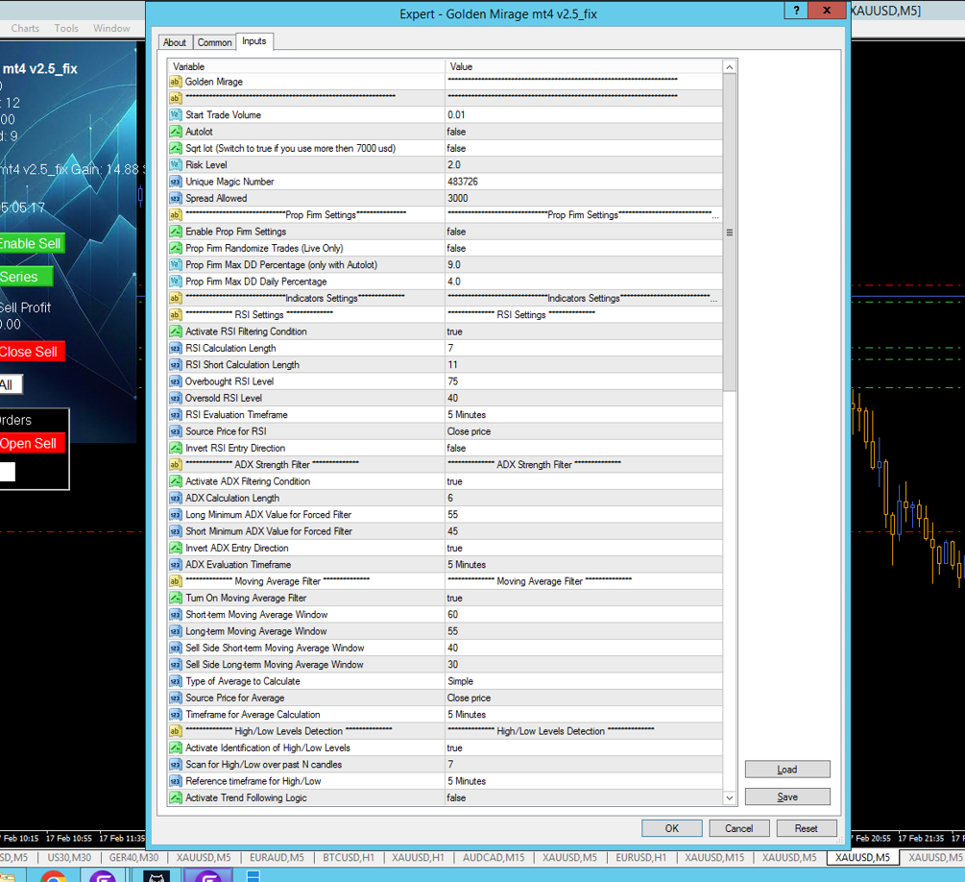Click the boolean icon beside Autolot
965x882 pixels.
pyautogui.click(x=176, y=132)
